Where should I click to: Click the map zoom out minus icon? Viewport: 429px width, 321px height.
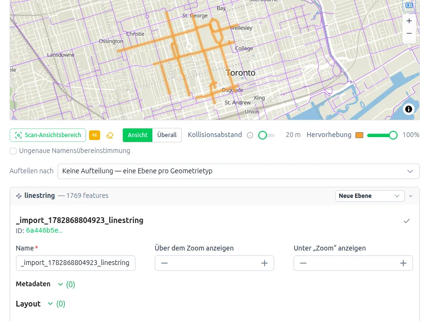(409, 33)
